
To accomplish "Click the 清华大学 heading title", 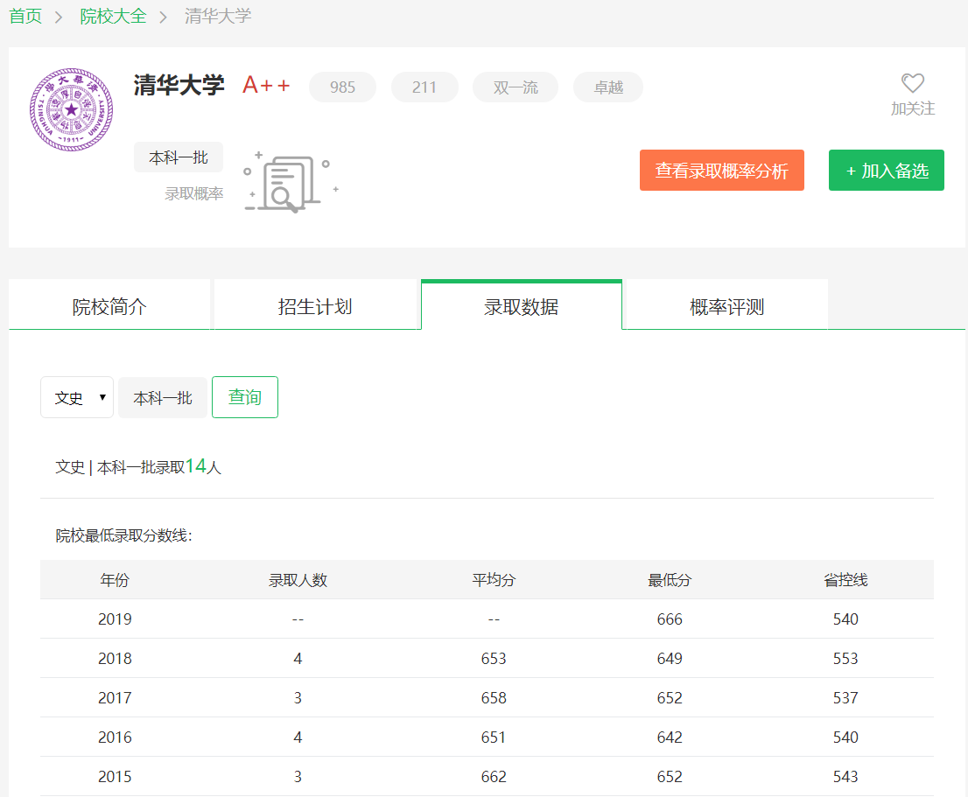I will coord(179,85).
